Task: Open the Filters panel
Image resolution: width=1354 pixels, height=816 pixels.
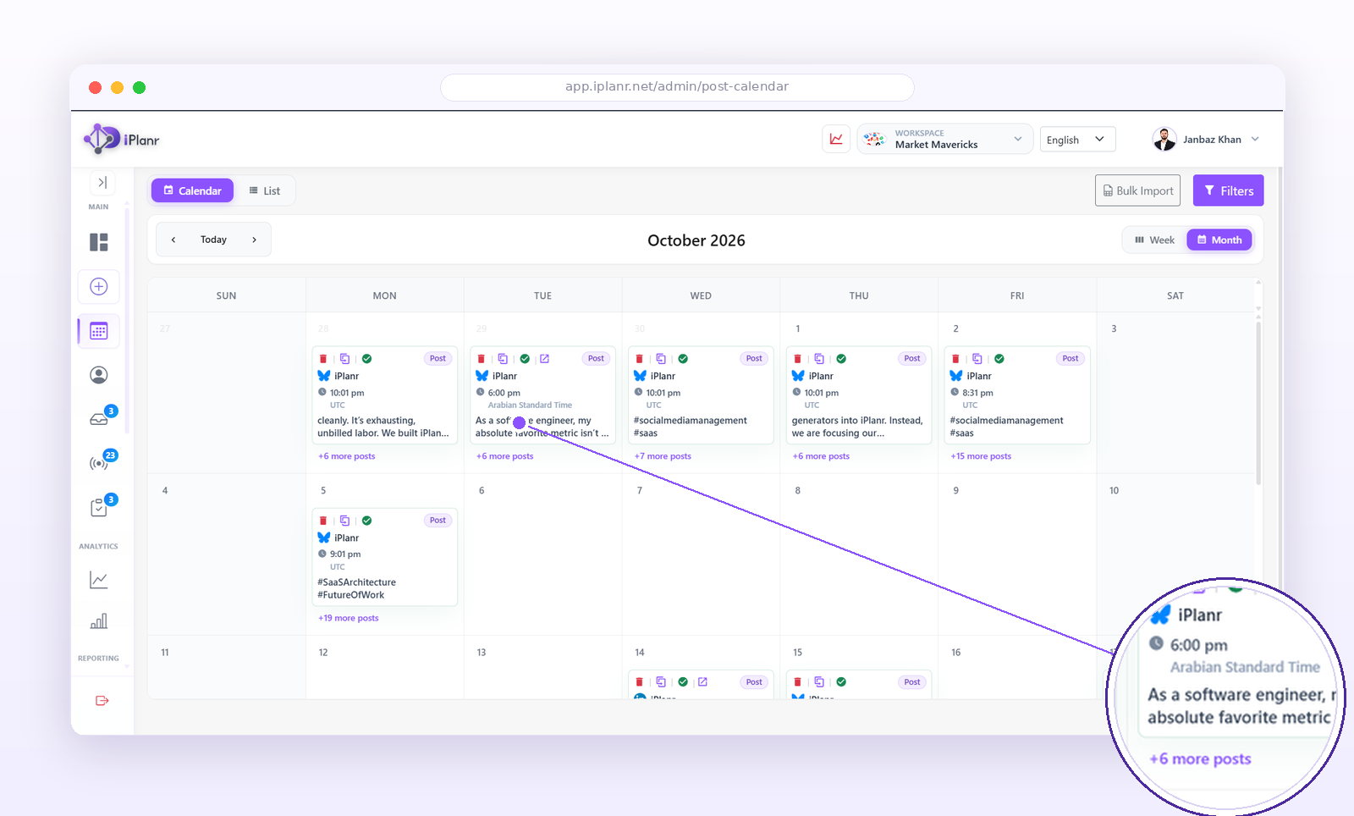Action: click(x=1229, y=190)
